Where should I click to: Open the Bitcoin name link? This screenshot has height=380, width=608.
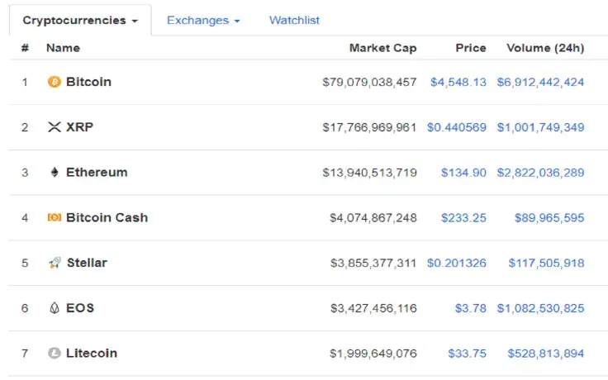pos(88,82)
